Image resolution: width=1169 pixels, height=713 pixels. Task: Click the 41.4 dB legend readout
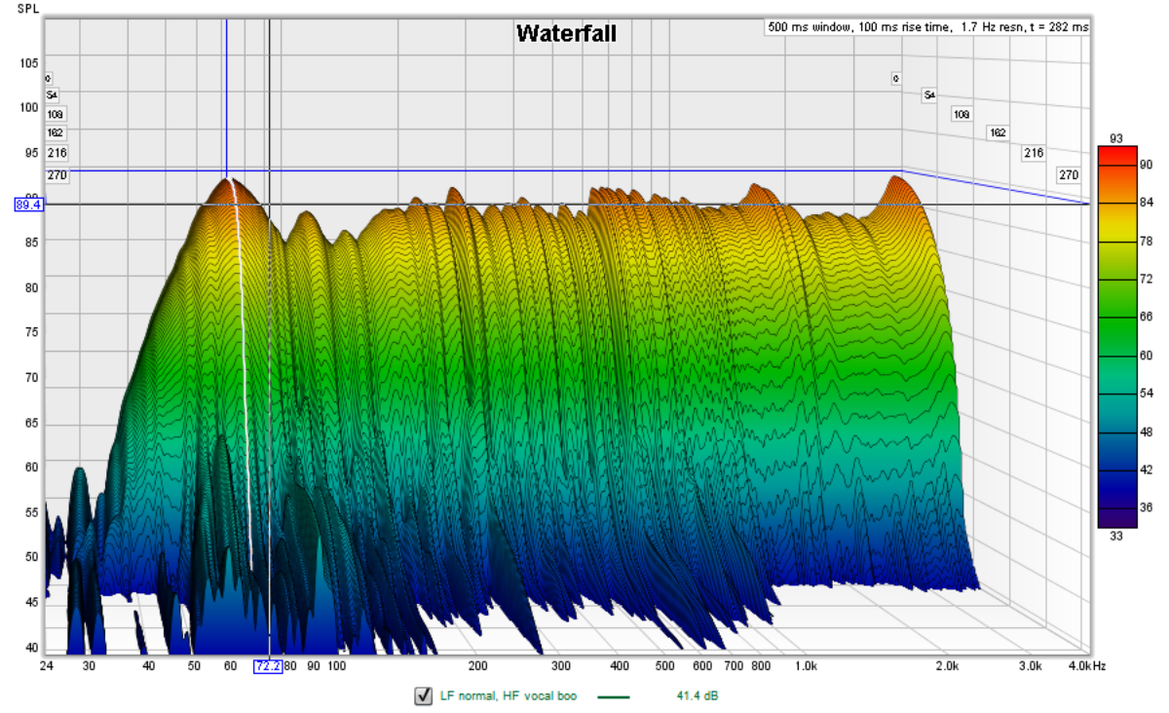[x=697, y=696]
